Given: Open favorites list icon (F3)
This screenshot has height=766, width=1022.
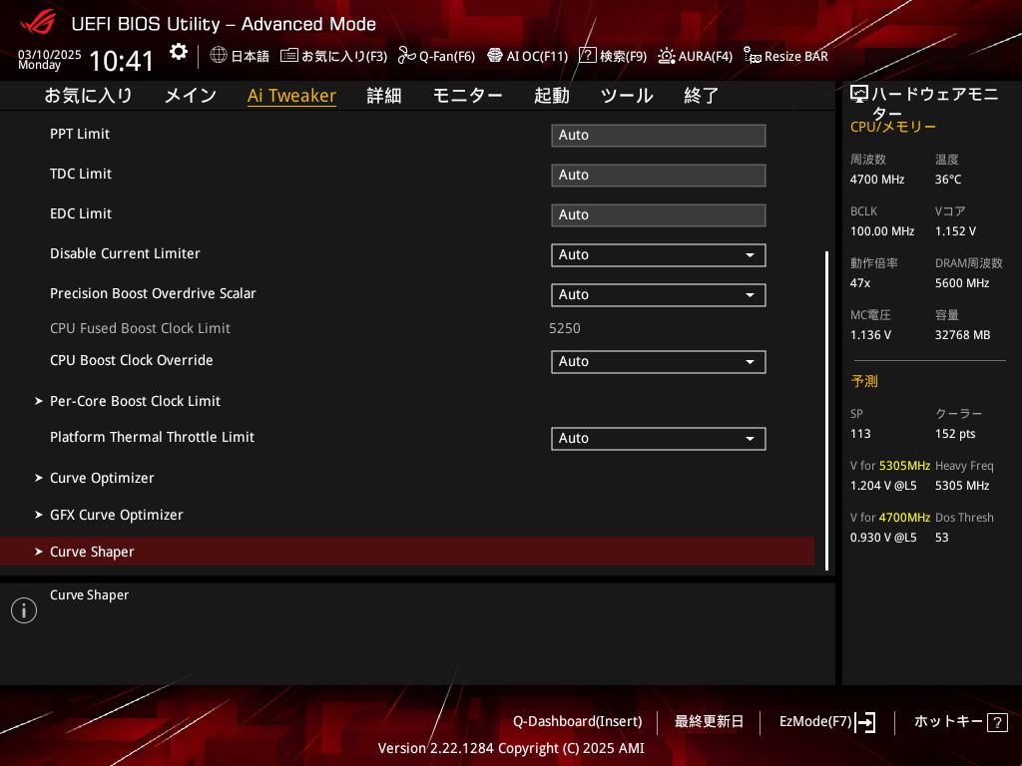Looking at the screenshot, I should tap(289, 56).
